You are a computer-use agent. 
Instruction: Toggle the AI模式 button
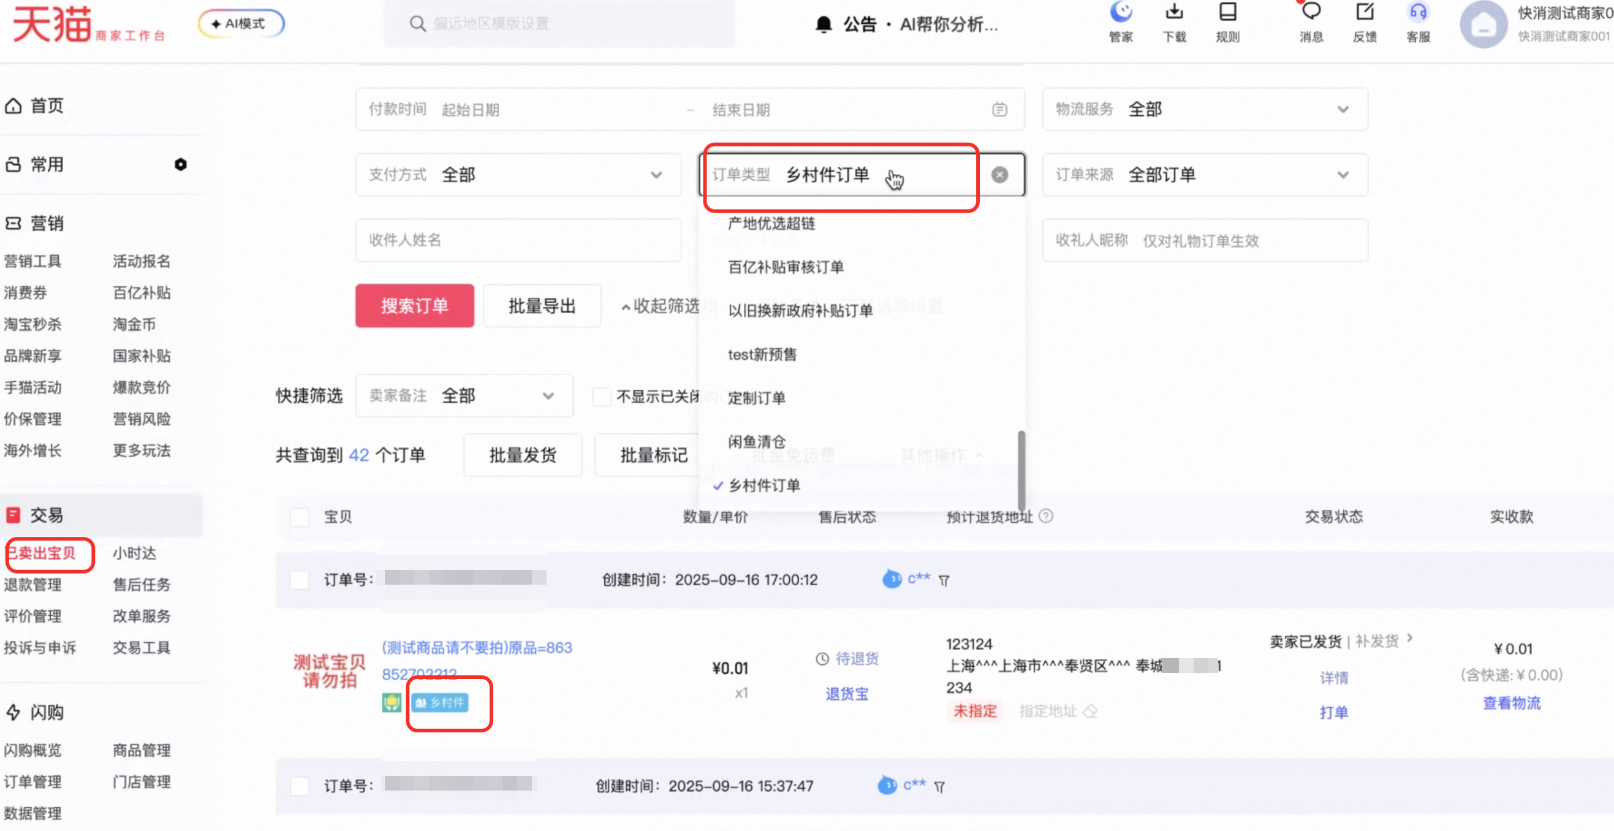241,24
